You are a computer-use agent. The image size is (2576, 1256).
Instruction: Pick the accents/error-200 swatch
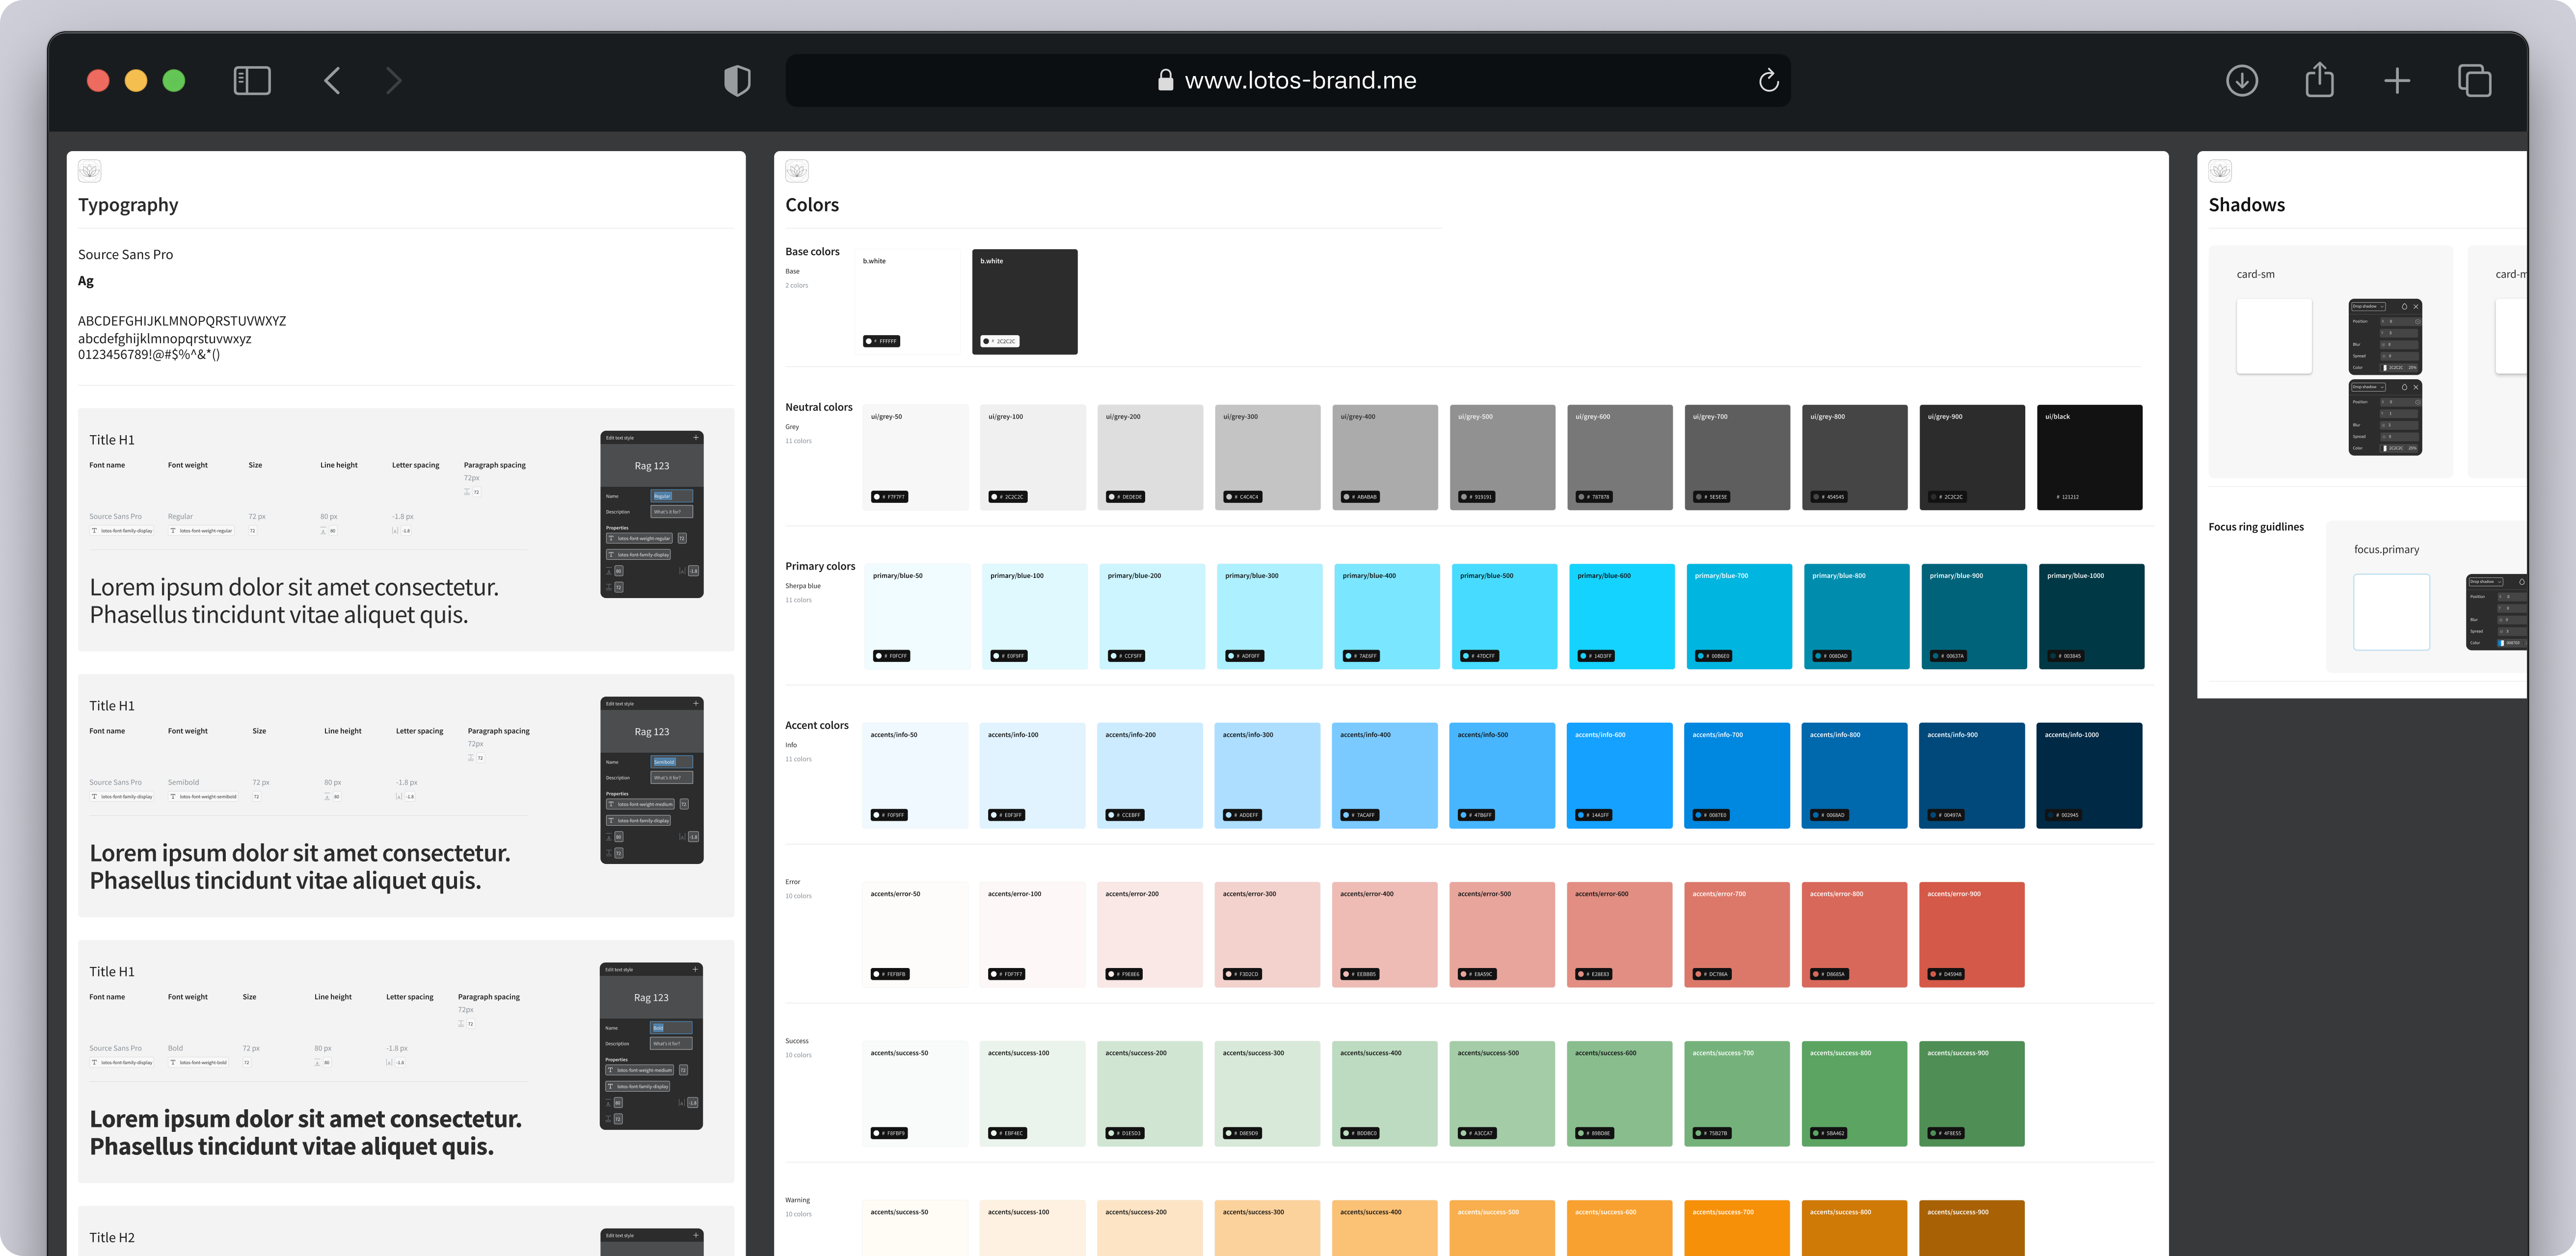click(1150, 934)
